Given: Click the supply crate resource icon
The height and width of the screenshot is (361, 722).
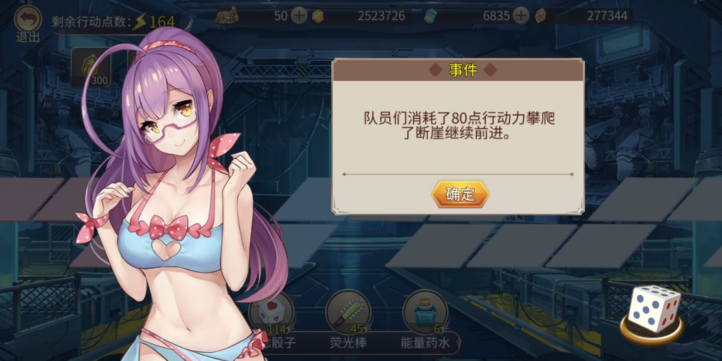Looking at the screenshot, I should click(227, 16).
